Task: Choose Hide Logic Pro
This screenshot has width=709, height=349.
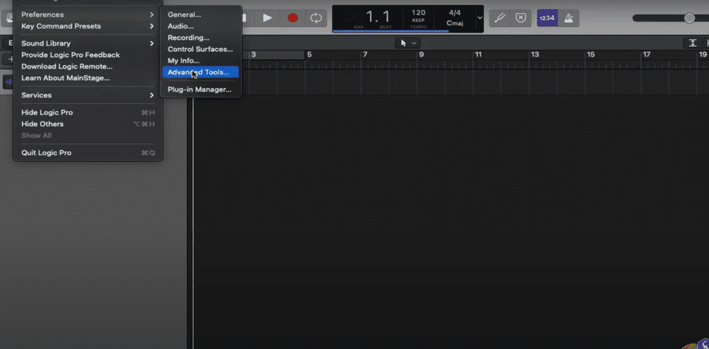Action: [88, 112]
